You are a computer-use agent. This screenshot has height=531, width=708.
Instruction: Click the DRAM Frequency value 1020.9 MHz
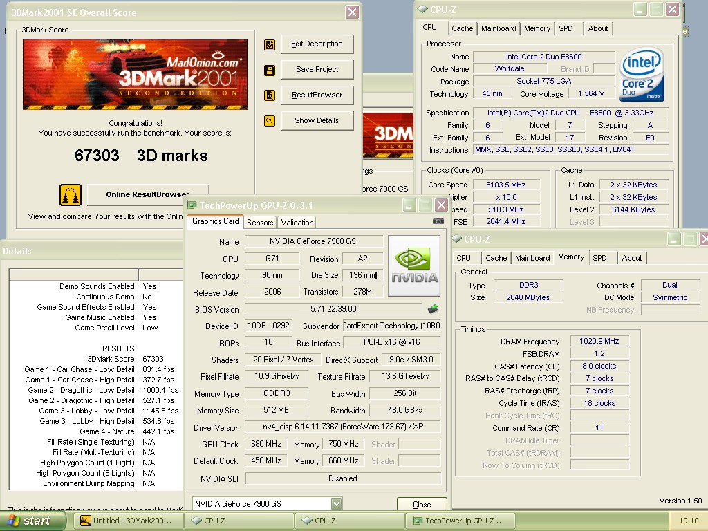pyautogui.click(x=599, y=341)
